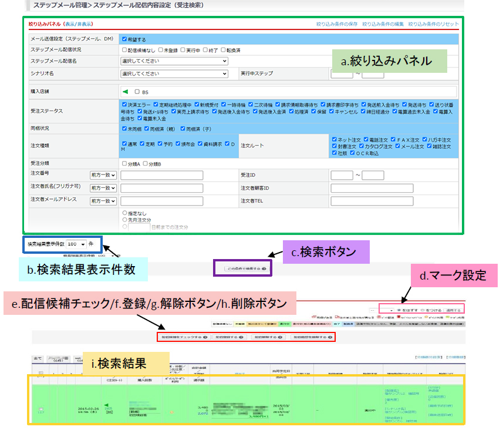Uncheck the 決済エラー order status checkbox
Viewport: 503px width, 430px height.
pyautogui.click(x=123, y=103)
